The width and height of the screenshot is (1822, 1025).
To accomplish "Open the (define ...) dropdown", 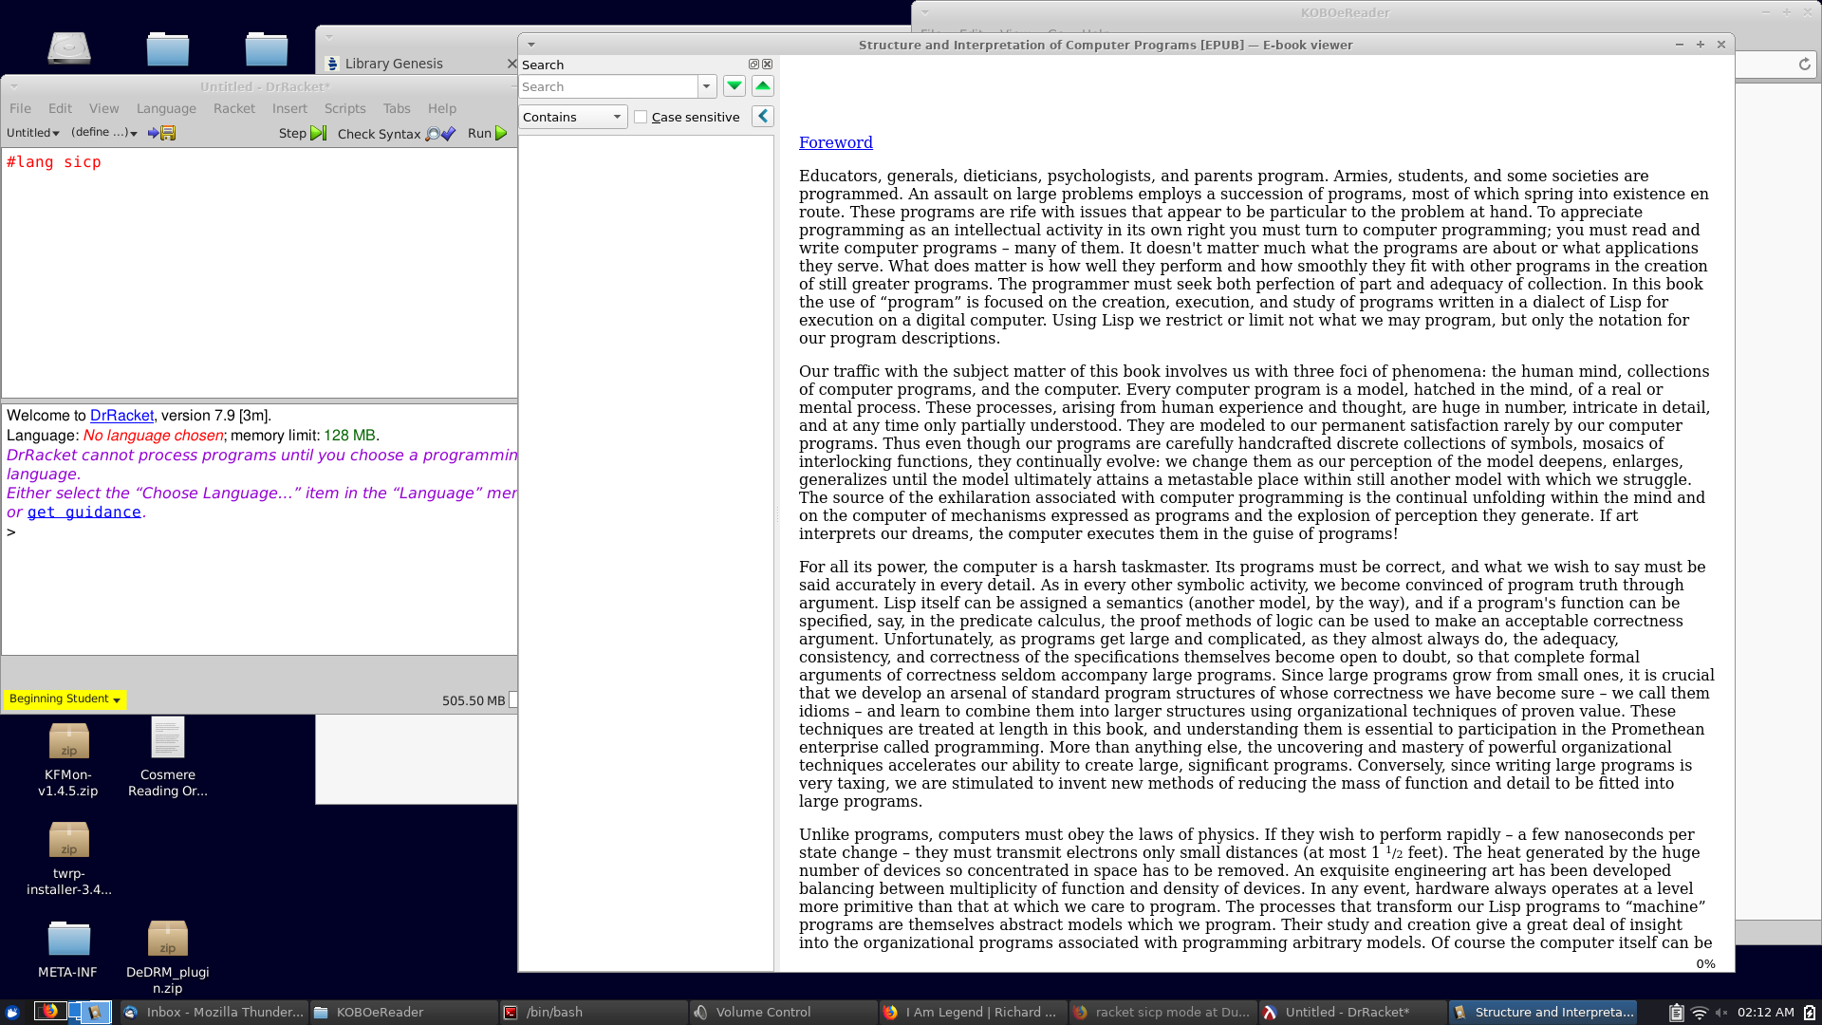I will point(103,133).
